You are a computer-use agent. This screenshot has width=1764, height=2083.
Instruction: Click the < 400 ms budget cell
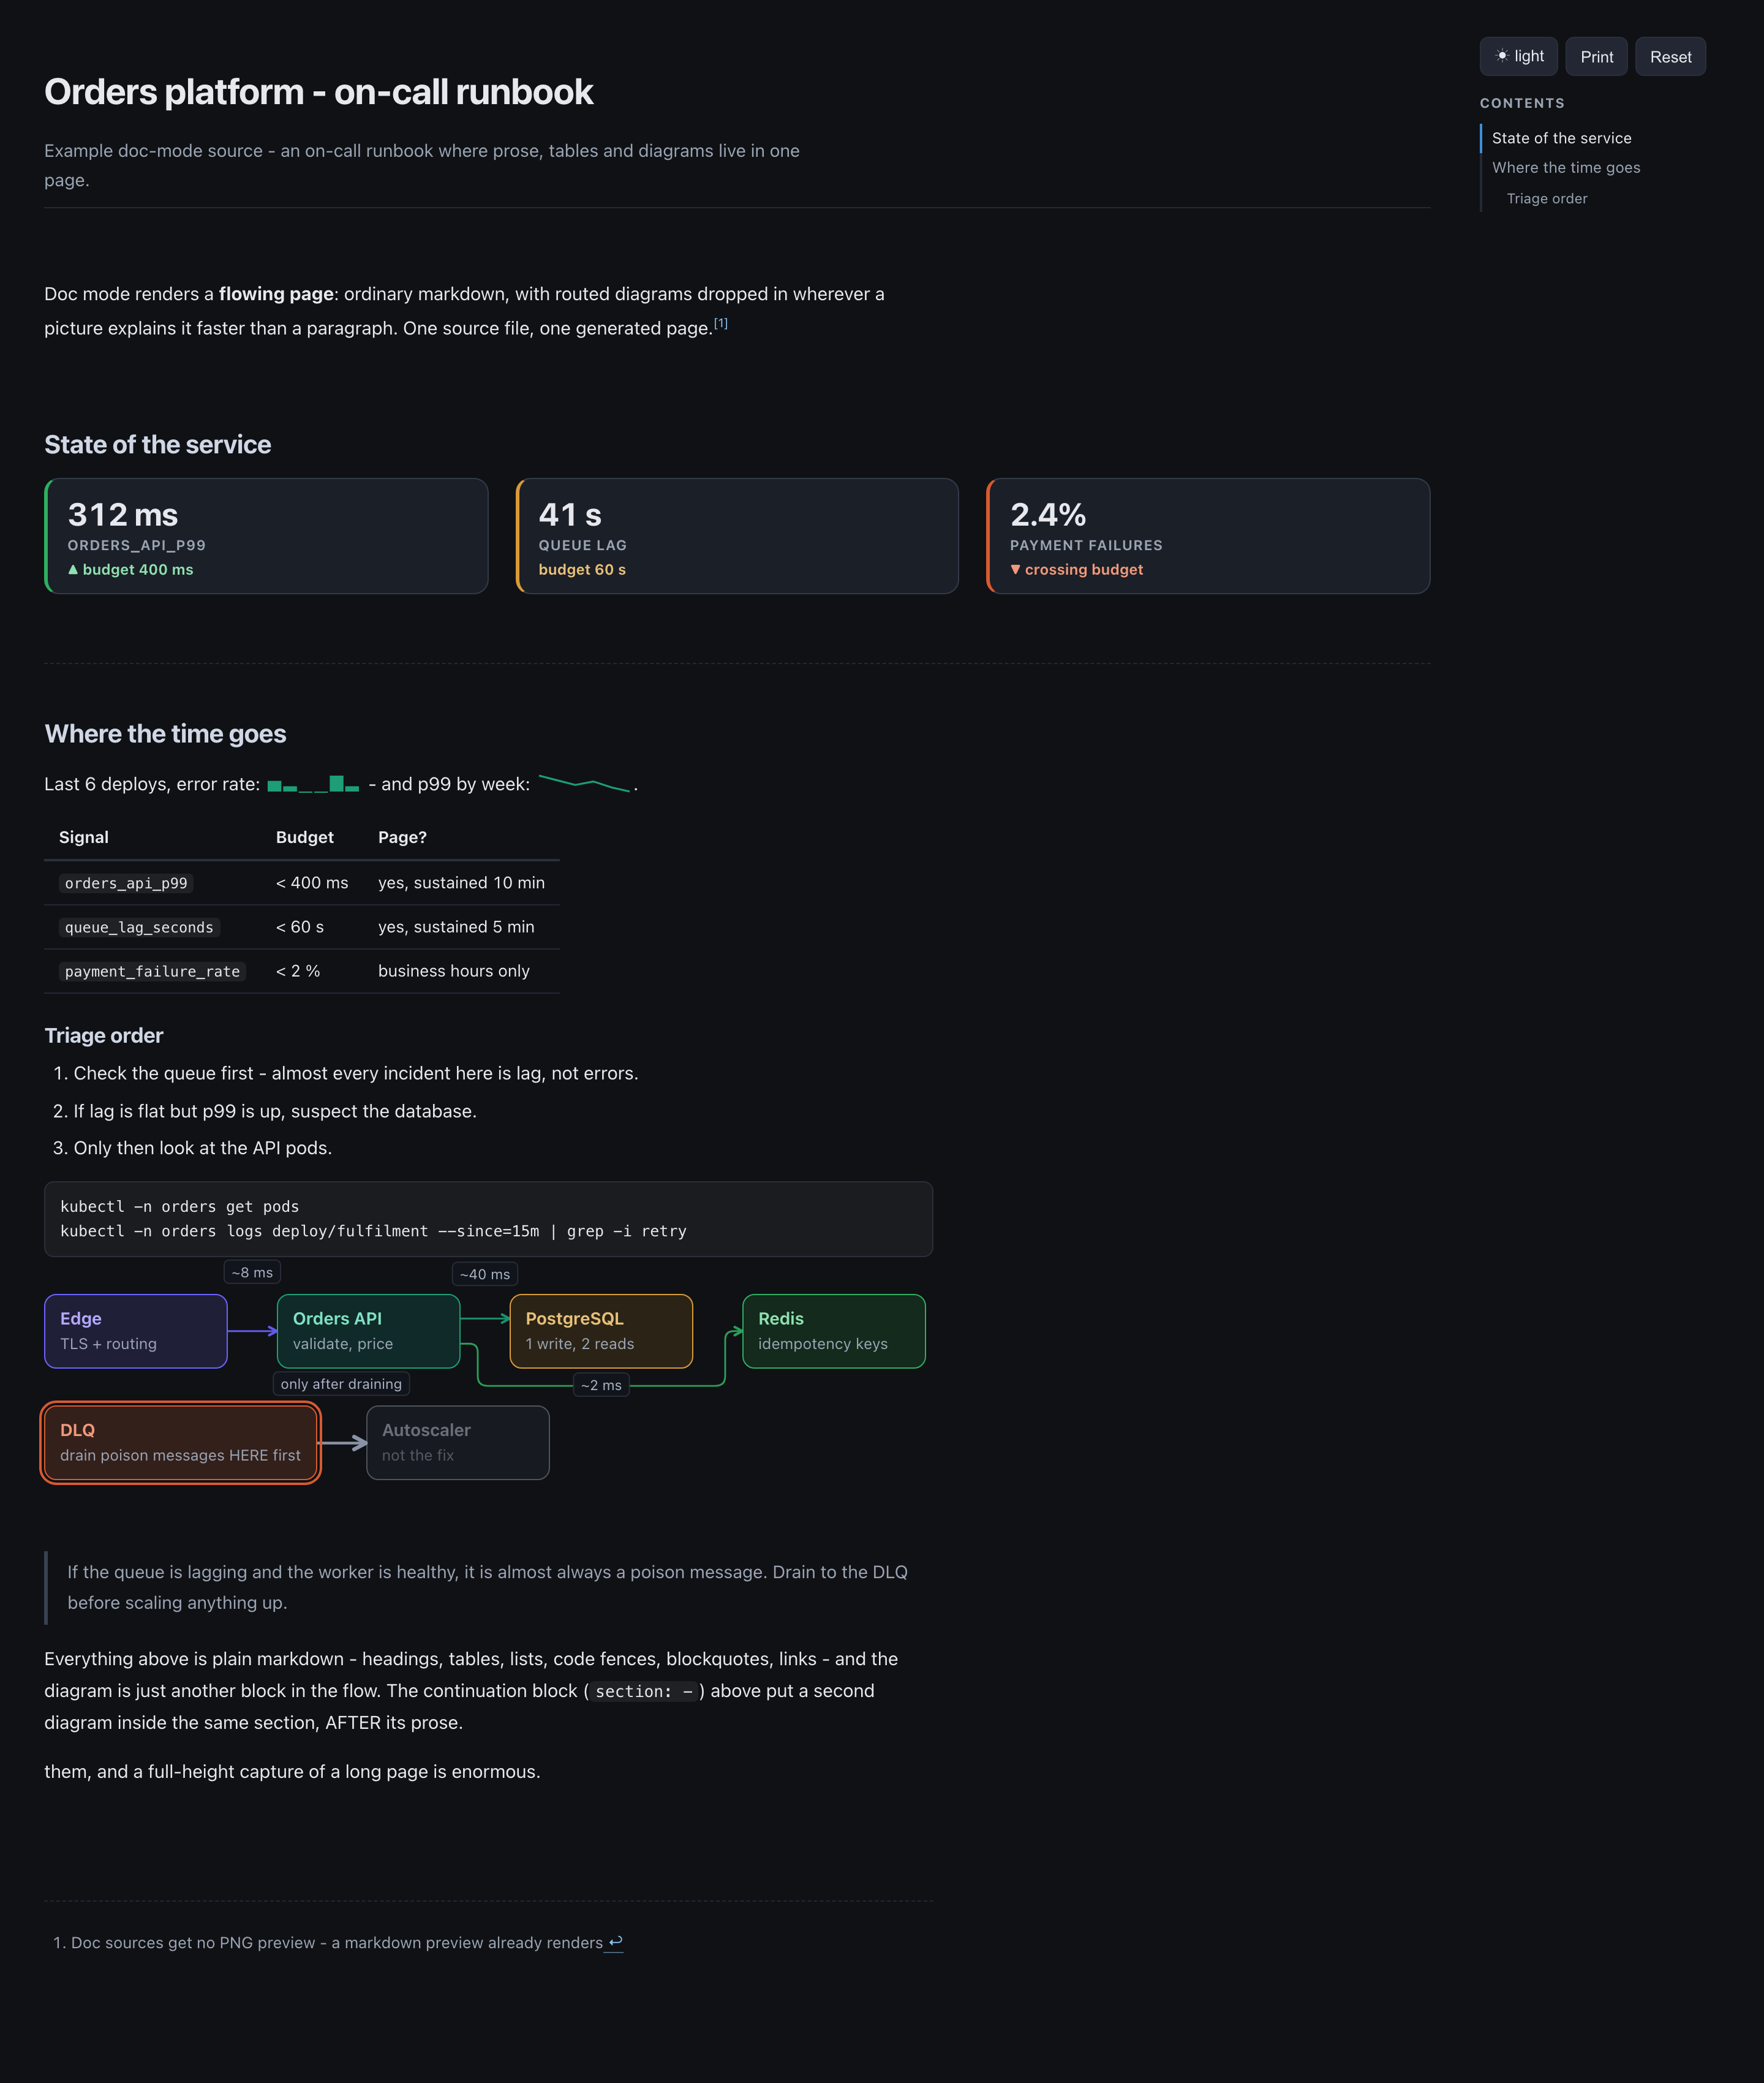point(312,883)
